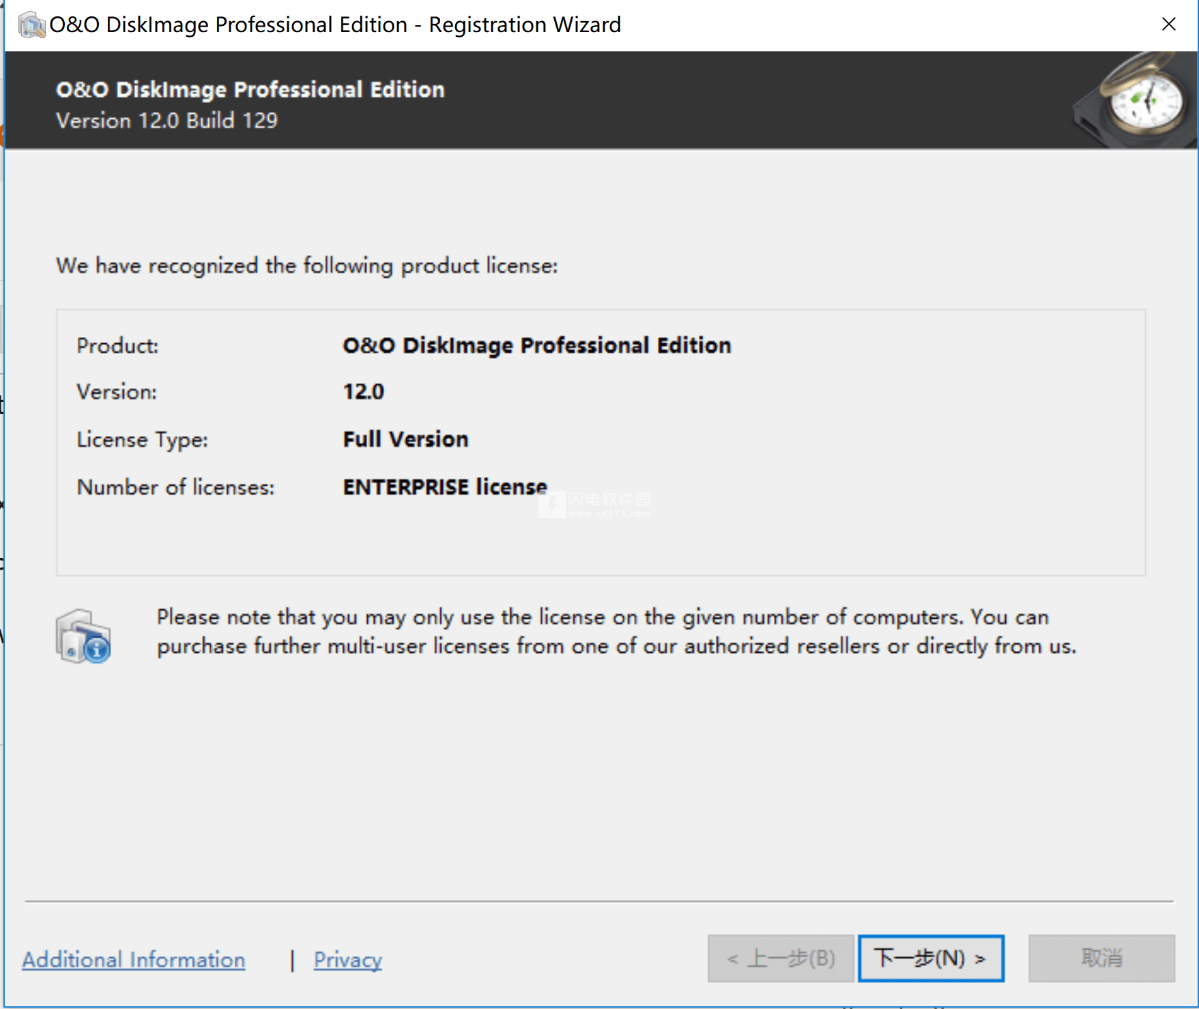Viewport: 1199px width, 1009px height.
Task: Click 'We have recognized the following product license' text
Action: (x=307, y=266)
